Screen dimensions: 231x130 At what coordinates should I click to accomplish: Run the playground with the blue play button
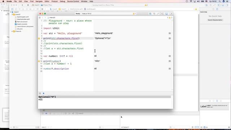coord(44,93)
